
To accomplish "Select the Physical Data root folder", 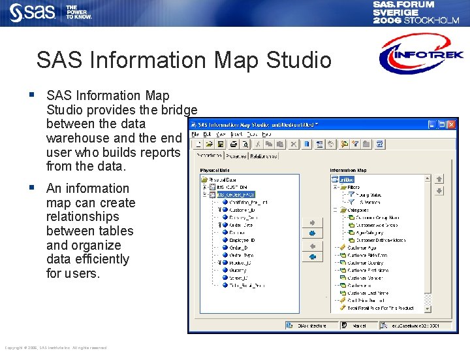I will 219,180.
